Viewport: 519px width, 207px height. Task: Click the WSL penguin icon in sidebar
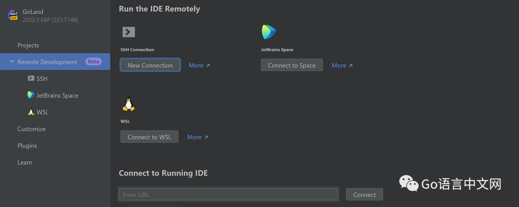(x=31, y=112)
